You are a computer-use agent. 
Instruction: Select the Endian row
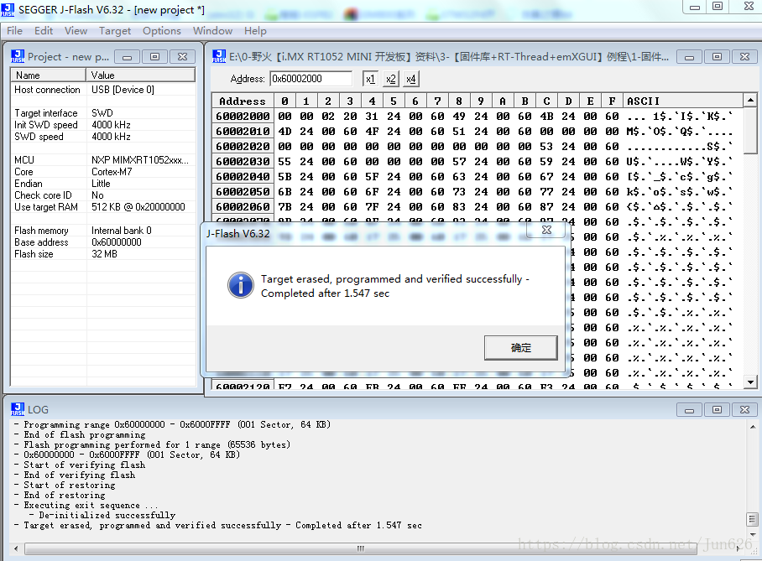103,184
